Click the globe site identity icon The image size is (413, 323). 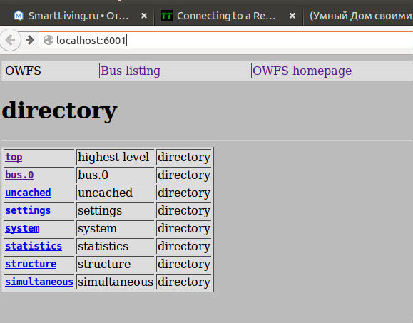[49, 40]
